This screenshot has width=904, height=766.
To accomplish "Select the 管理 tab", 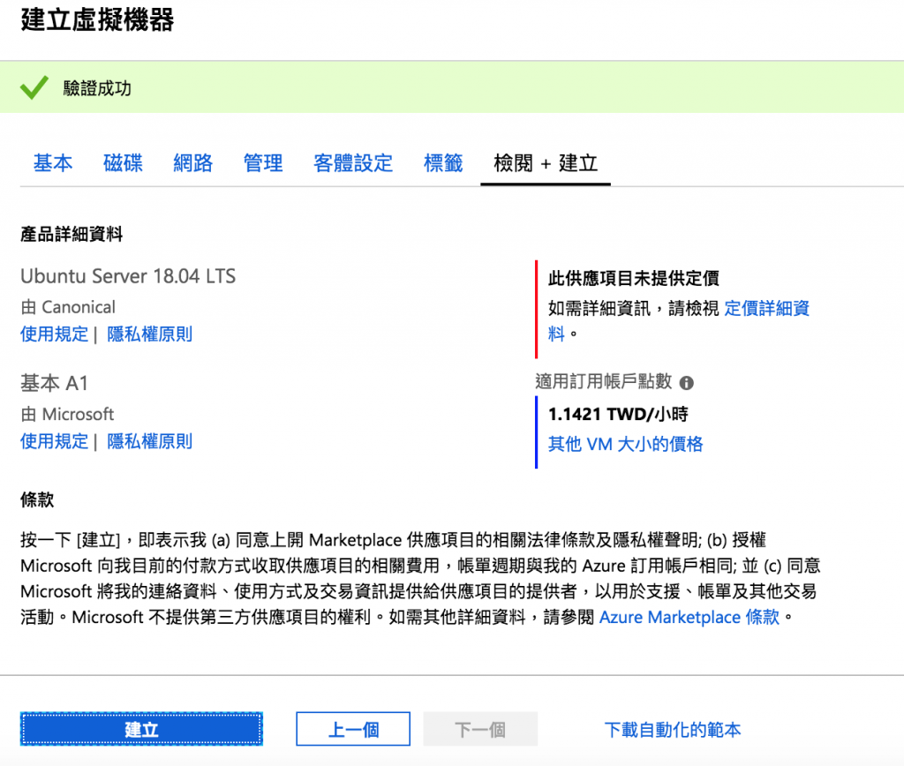I will 263,163.
